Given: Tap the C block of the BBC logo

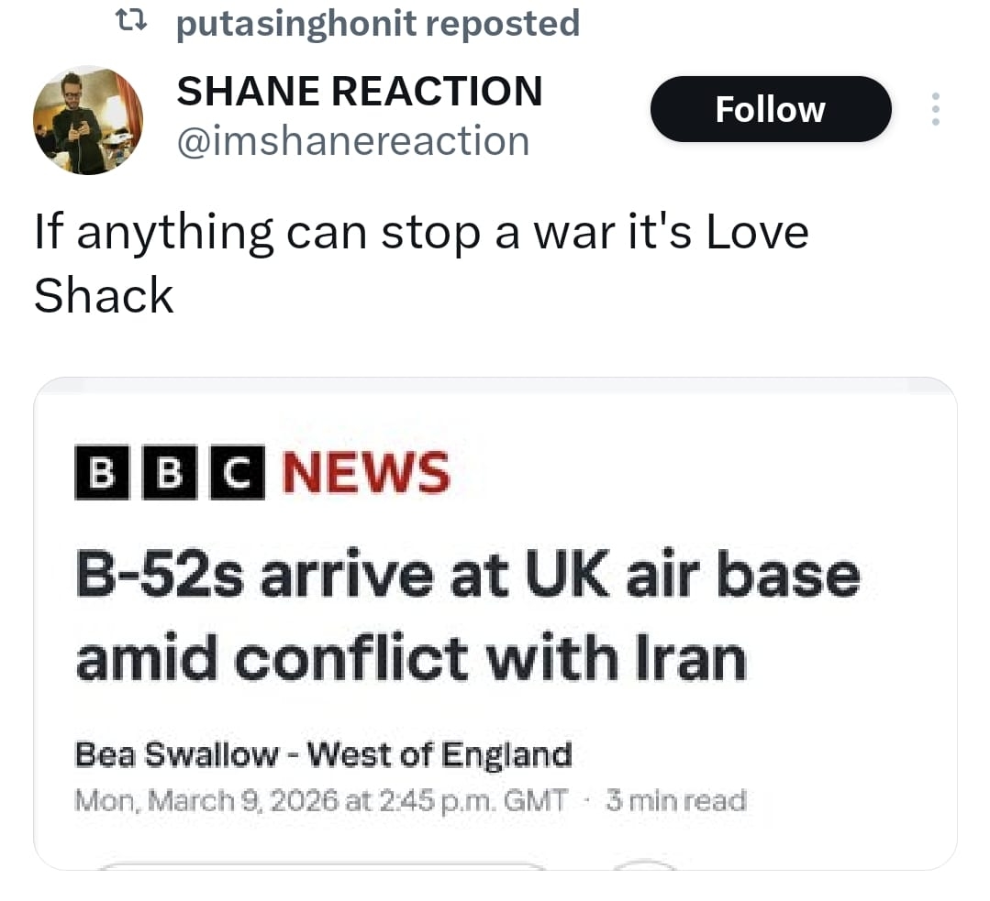Looking at the screenshot, I should [238, 473].
